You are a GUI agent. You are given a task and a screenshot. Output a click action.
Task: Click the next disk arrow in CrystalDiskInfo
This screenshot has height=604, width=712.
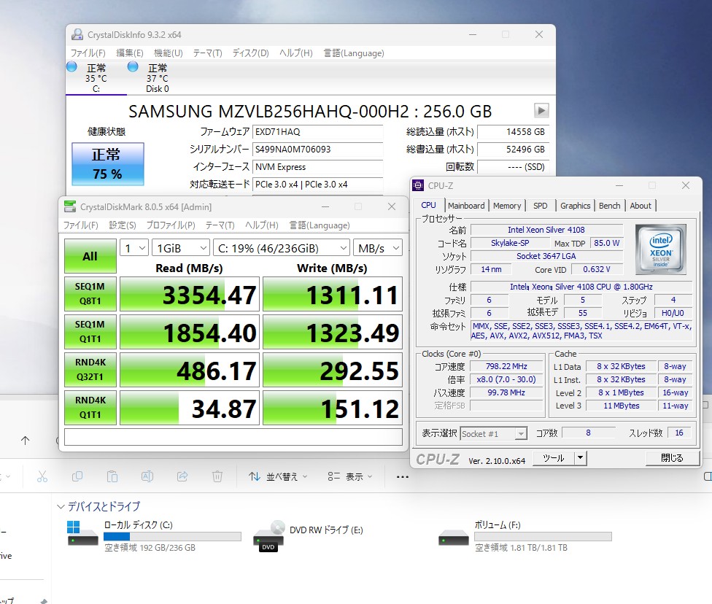(x=541, y=110)
